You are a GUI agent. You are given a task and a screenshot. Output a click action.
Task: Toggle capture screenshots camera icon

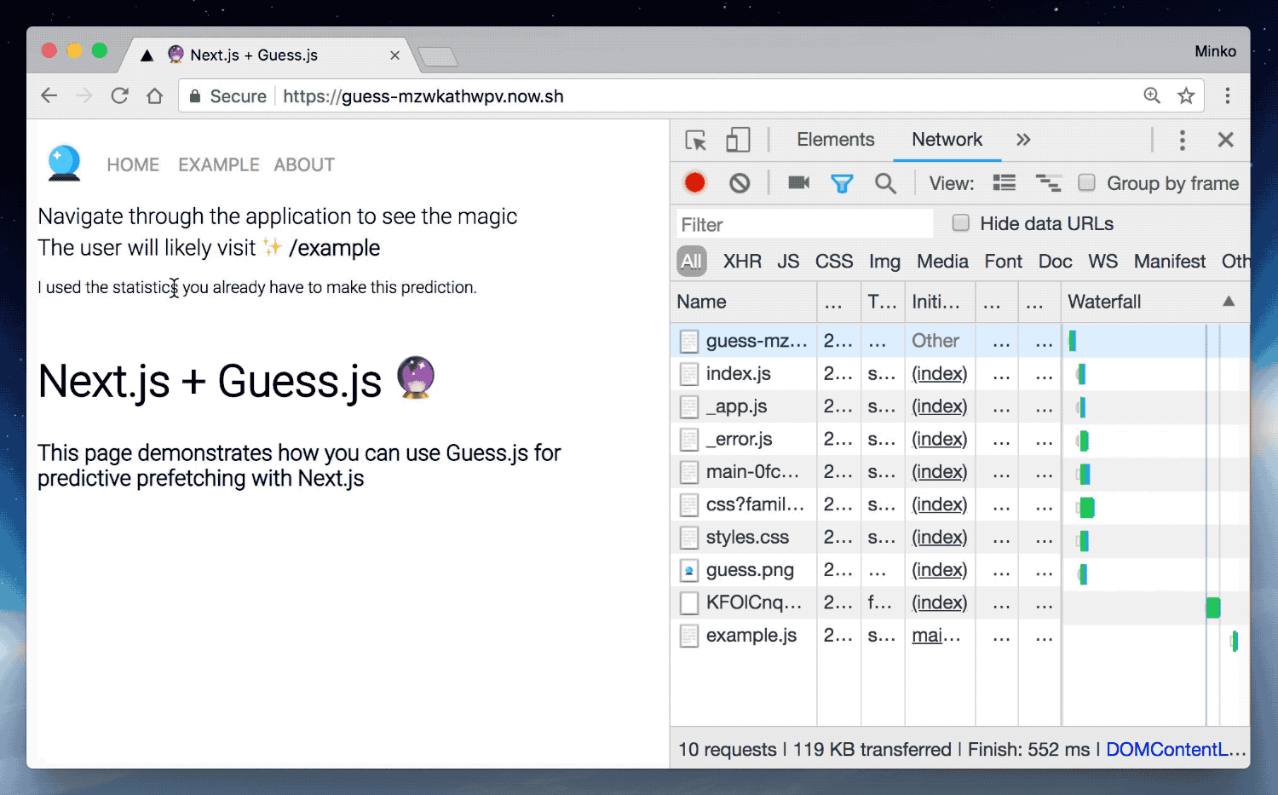(799, 182)
